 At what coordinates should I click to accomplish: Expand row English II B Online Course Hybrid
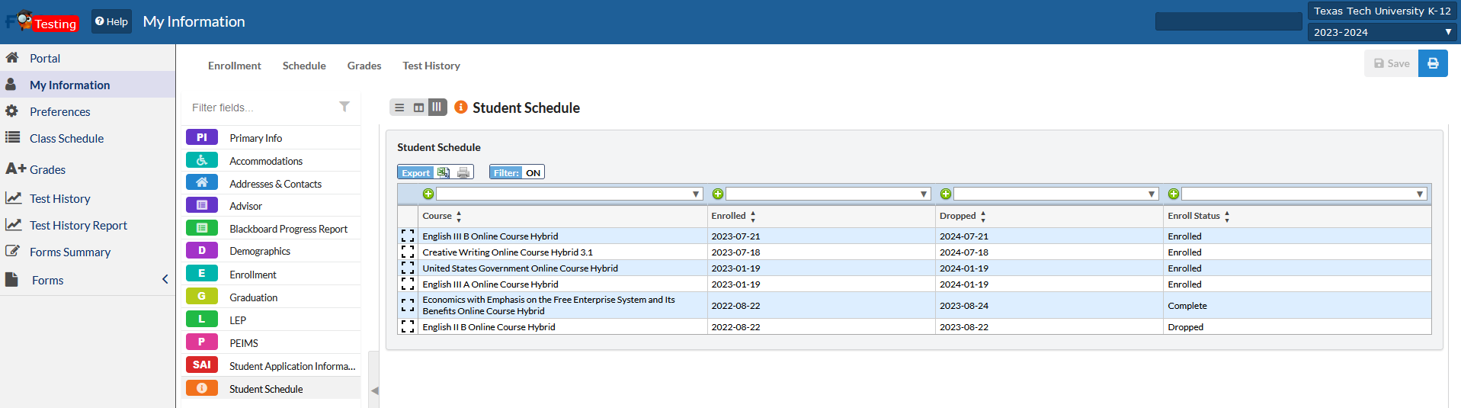coord(408,326)
